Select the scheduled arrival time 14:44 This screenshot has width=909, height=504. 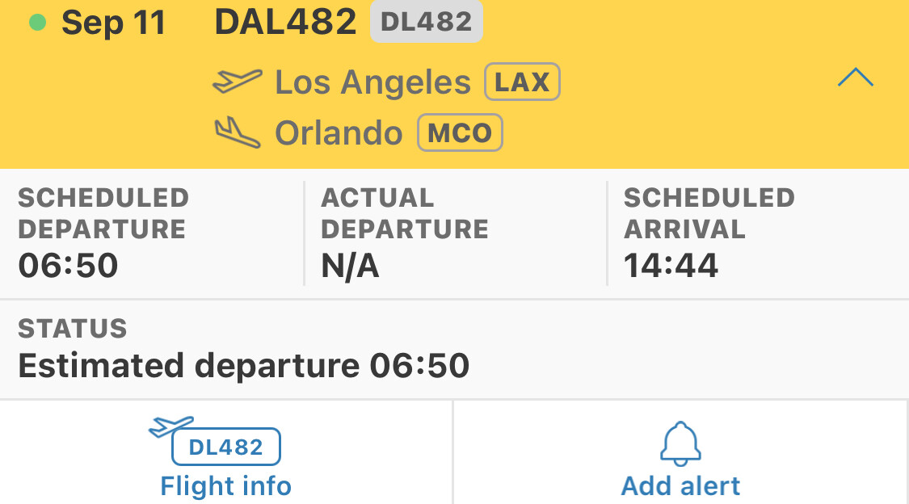point(671,266)
